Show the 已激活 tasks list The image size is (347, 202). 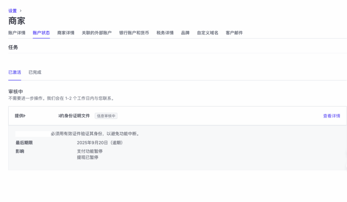[14, 72]
